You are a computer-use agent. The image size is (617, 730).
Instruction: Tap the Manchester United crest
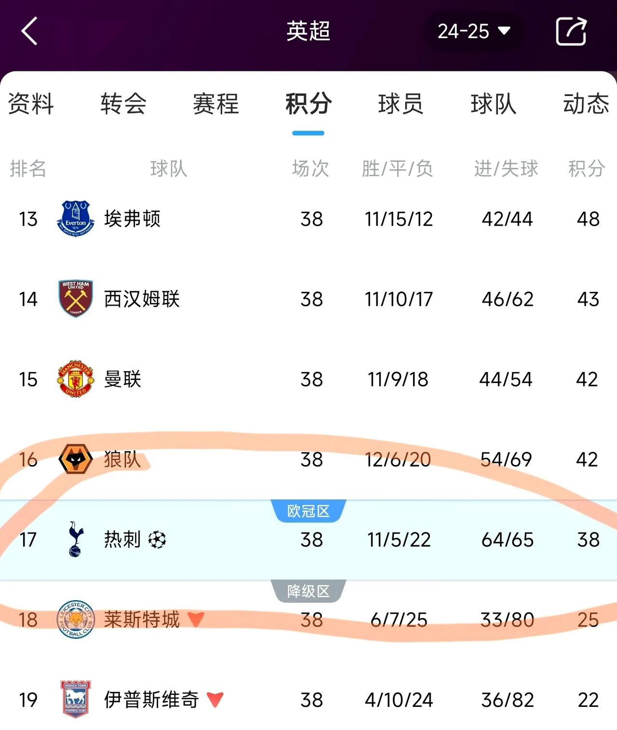[75, 379]
